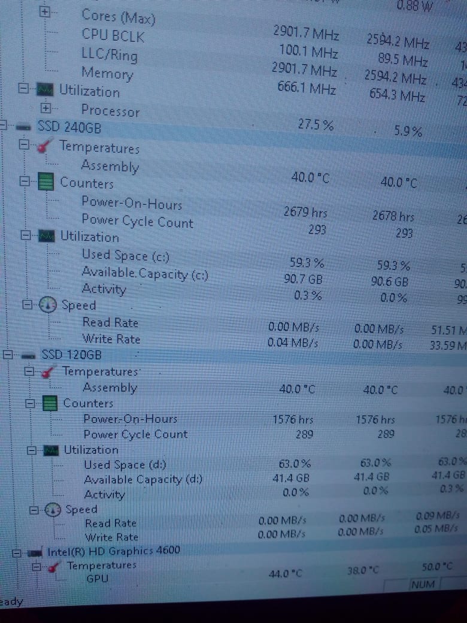This screenshot has width=467, height=623.
Task: Select the GPU temperature row
Action: [97, 579]
